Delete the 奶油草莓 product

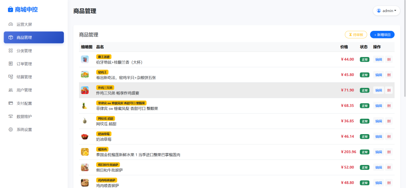tap(389, 137)
